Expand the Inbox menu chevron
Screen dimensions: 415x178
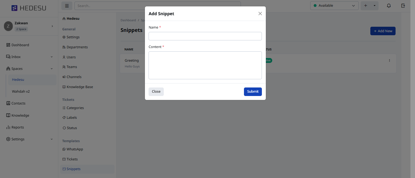pyautogui.click(x=52, y=57)
